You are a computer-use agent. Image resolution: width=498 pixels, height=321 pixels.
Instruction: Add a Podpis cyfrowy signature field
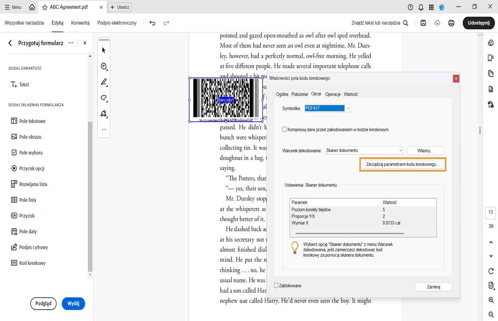pyautogui.click(x=30, y=247)
